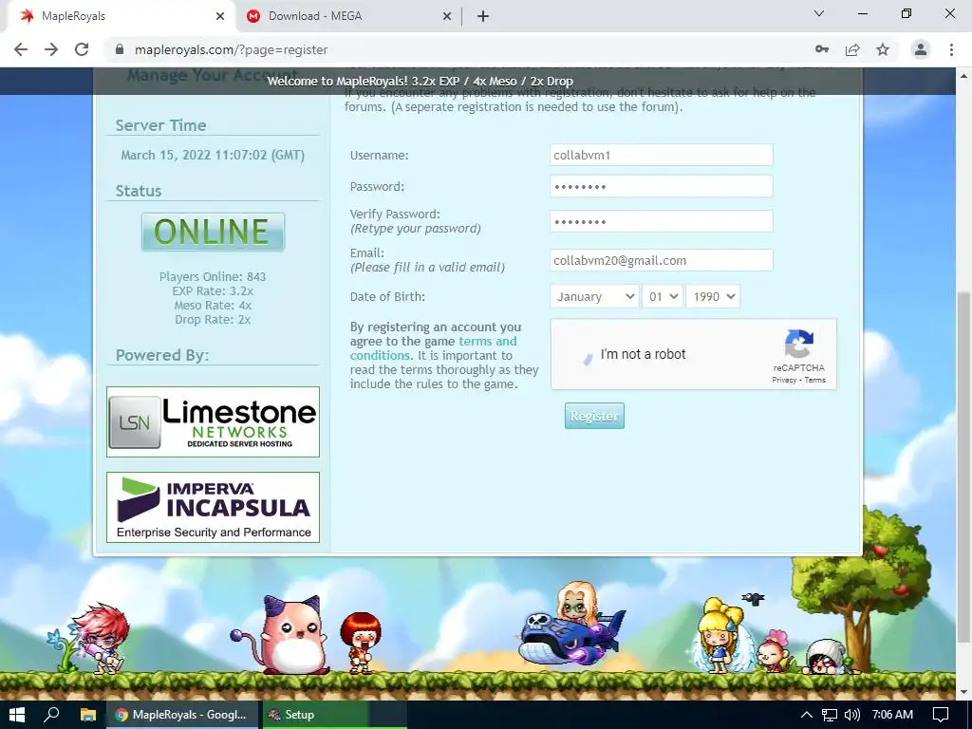The width and height of the screenshot is (972, 729).
Task: Open the notification center icon
Action: click(x=941, y=715)
